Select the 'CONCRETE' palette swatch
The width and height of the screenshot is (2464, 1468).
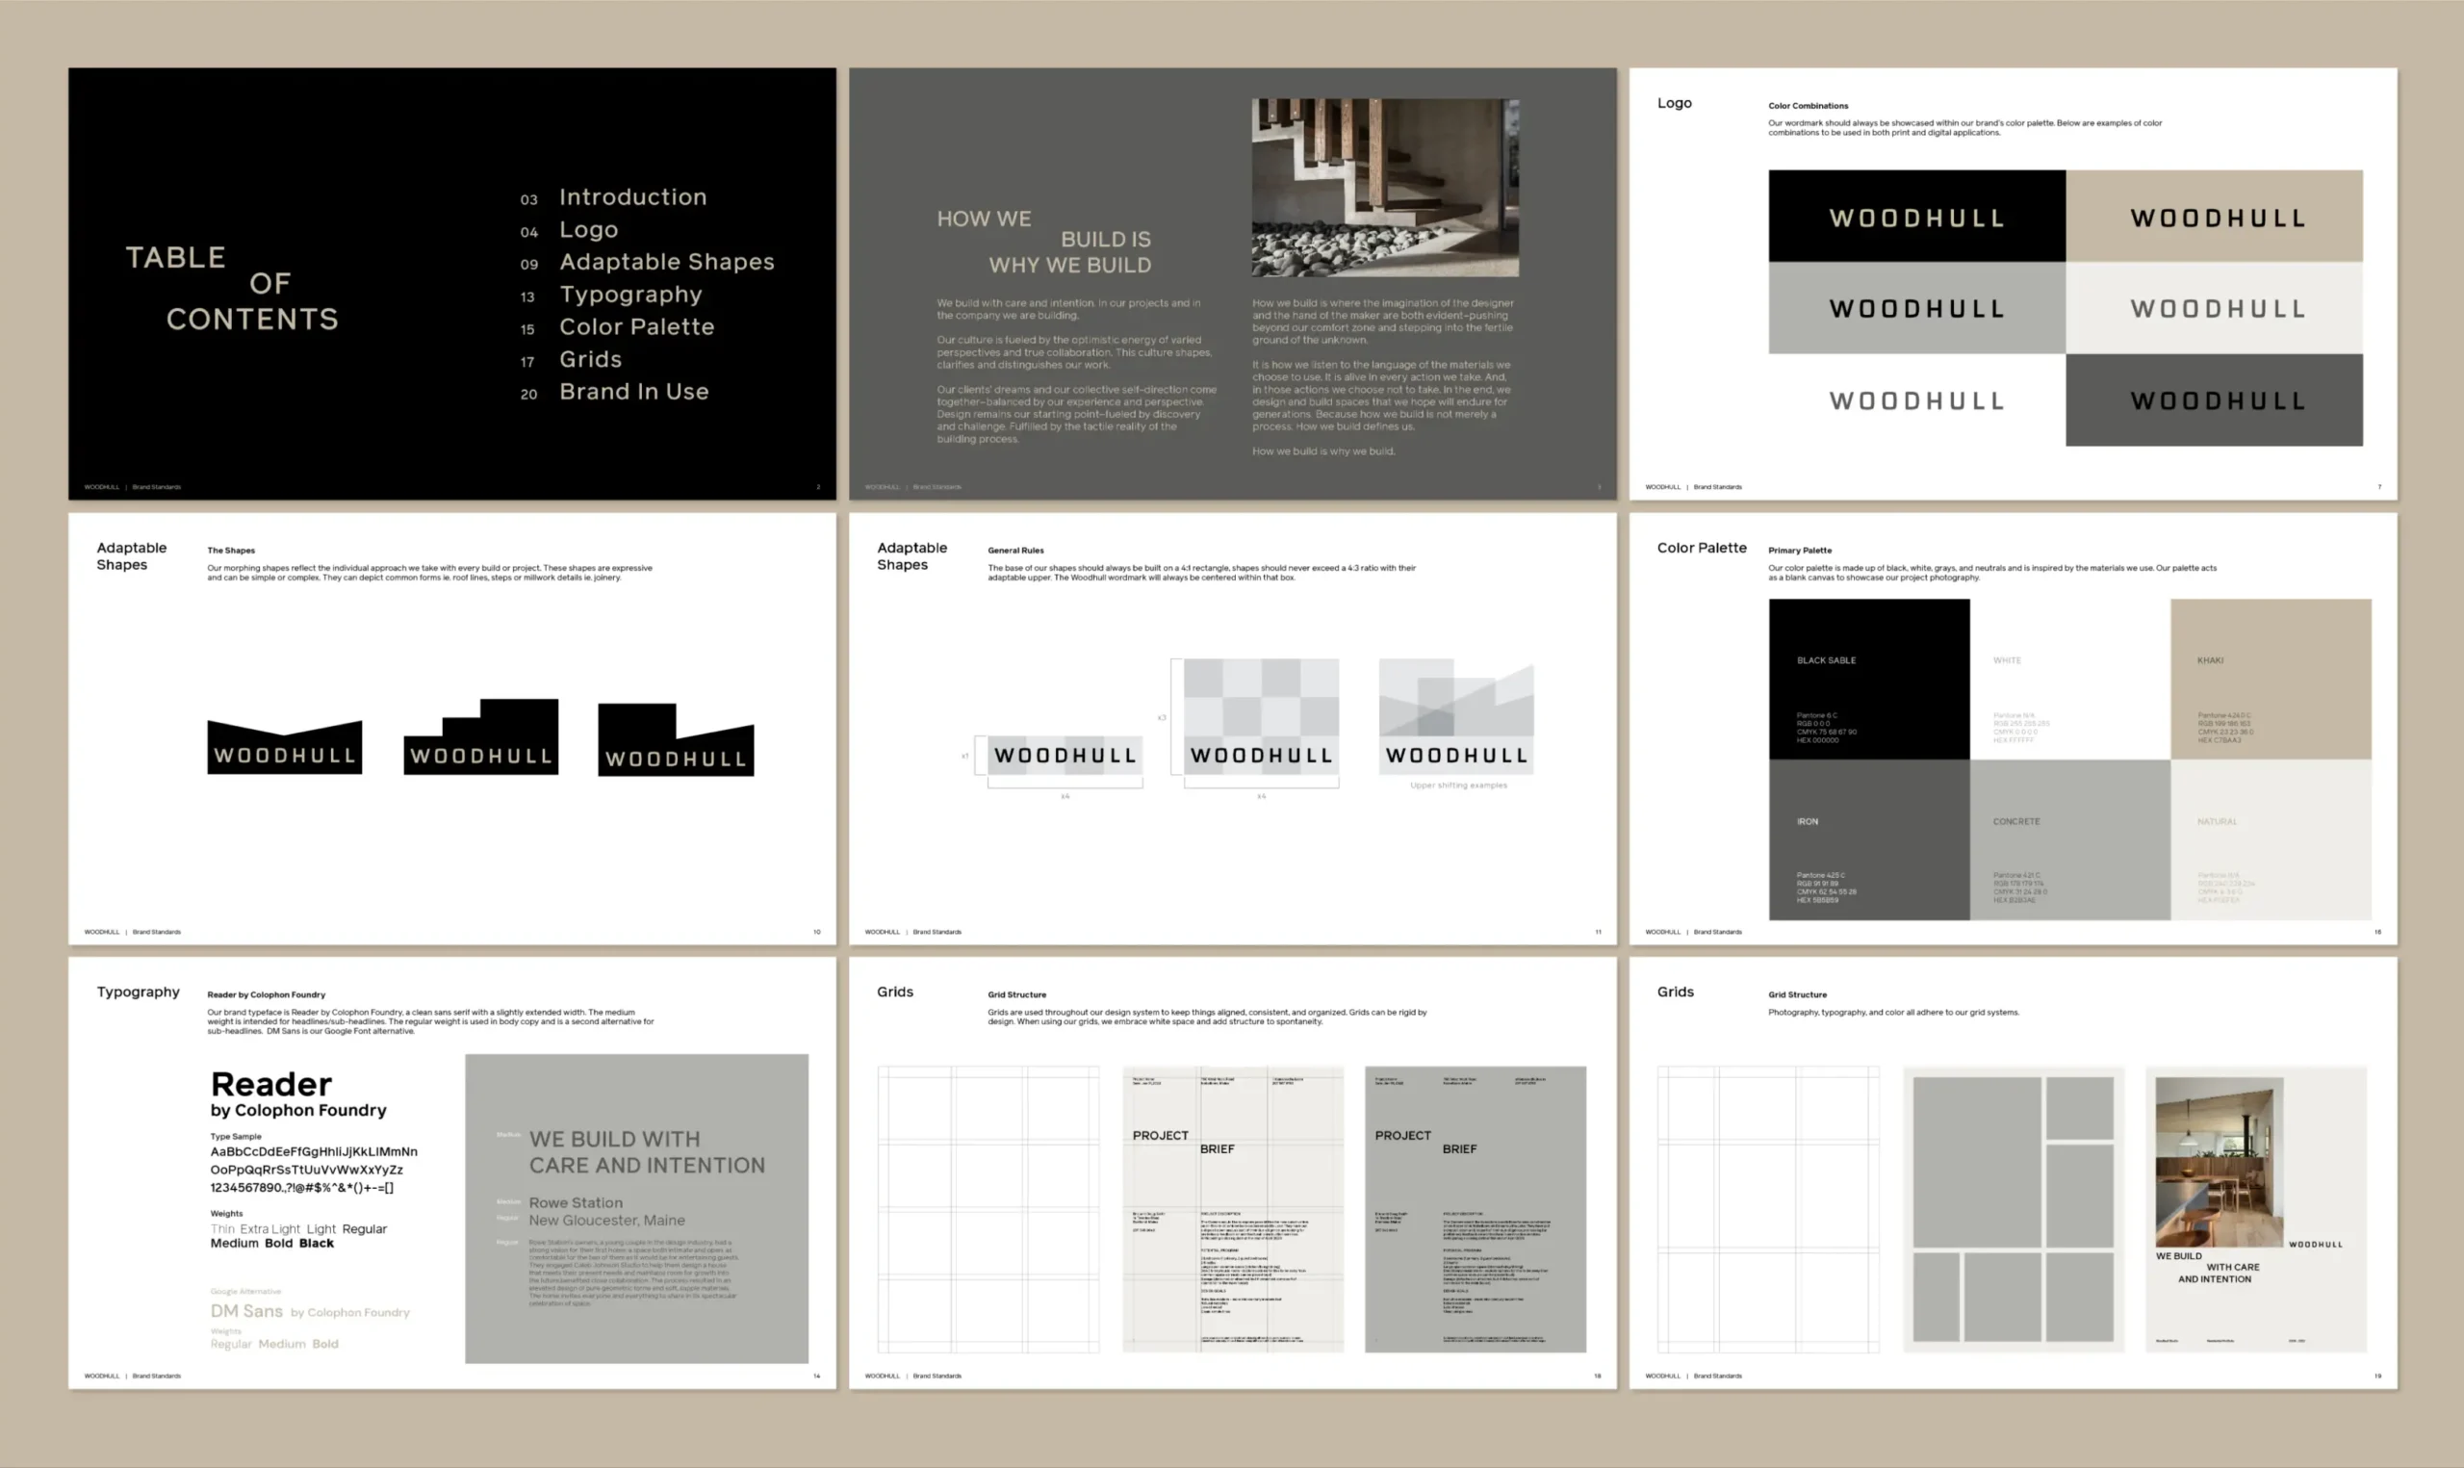2069,839
